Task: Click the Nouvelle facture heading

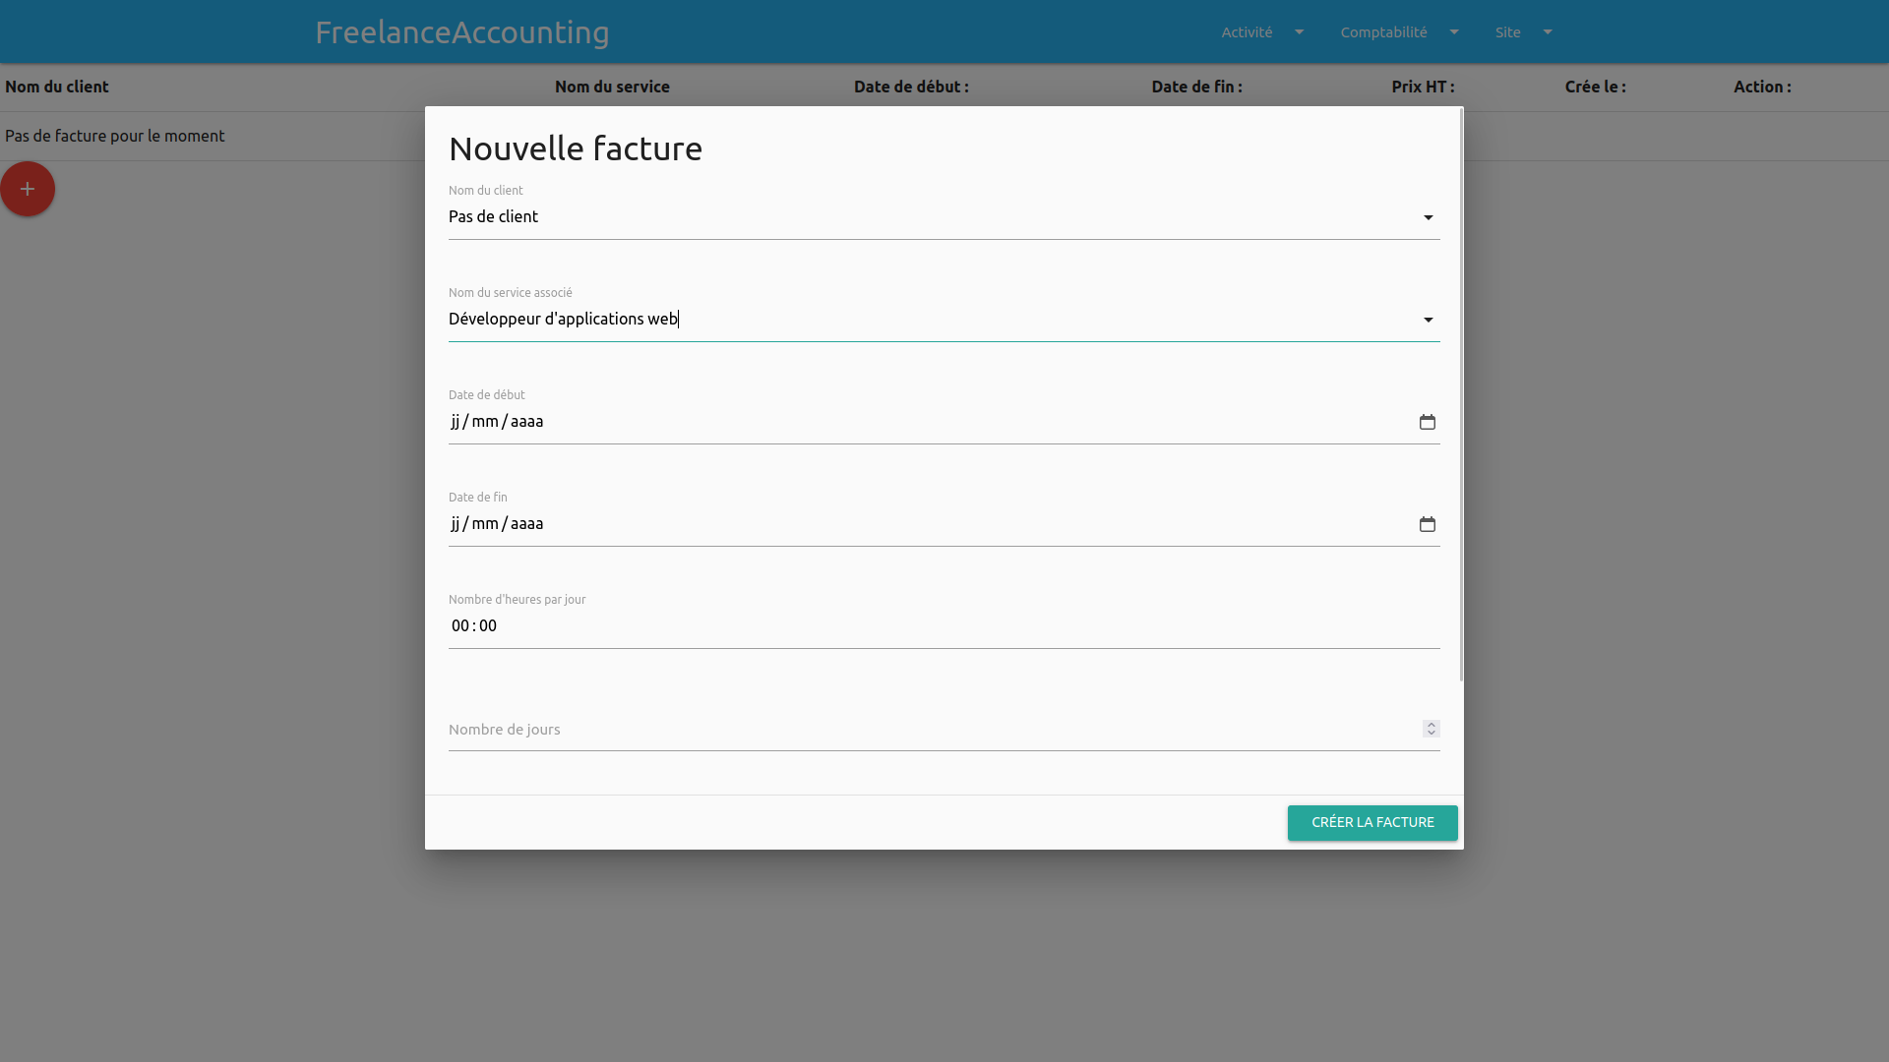Action: click(x=576, y=148)
